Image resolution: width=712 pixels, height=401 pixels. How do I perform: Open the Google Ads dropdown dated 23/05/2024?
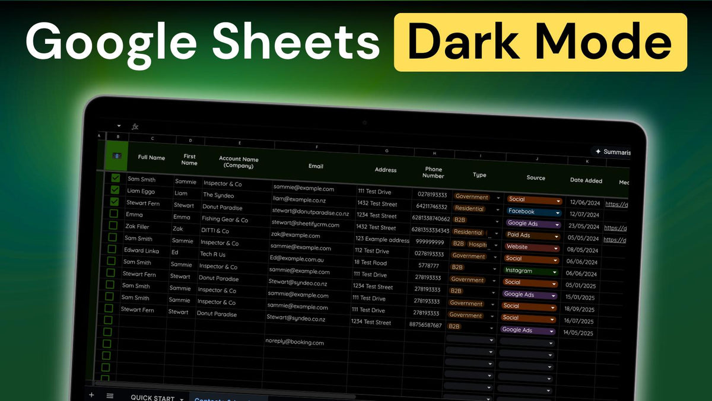(x=557, y=225)
